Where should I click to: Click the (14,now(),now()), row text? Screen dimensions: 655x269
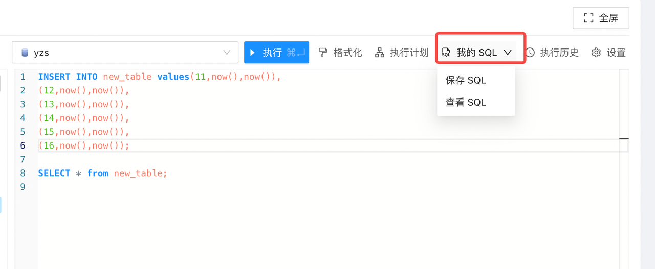[x=84, y=118]
